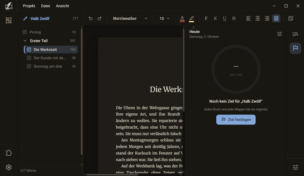The height and width of the screenshot is (176, 304).
Task: Click the editor horizontal scrollbar
Action: (x=112, y=174)
